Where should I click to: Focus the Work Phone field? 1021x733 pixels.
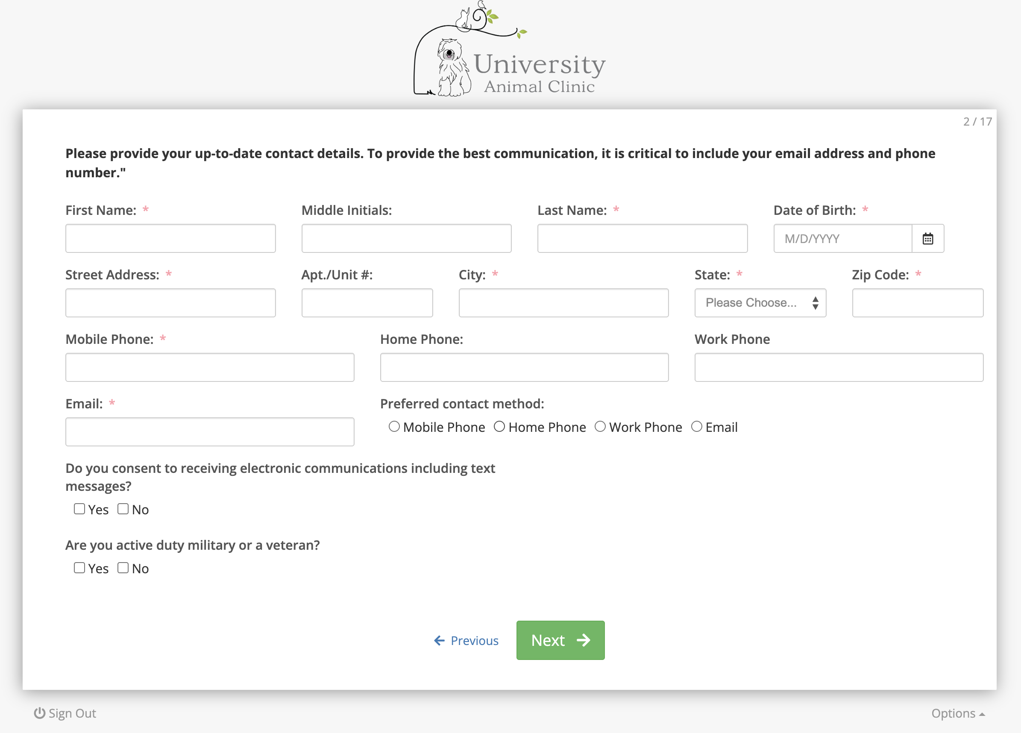(x=839, y=367)
